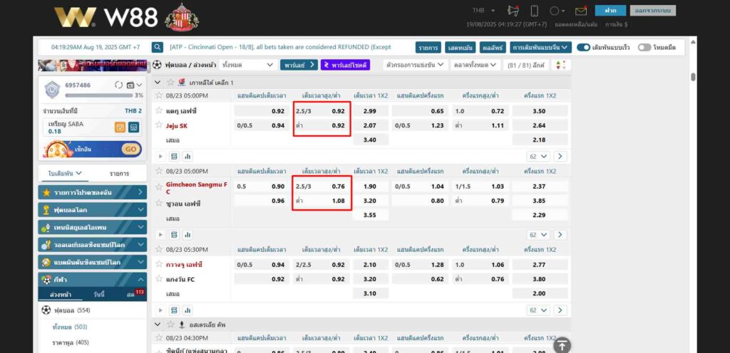Click the football icon next to ฟุตบอล / ล่วงหน้า
Image resolution: width=730 pixels, height=353 pixels.
point(158,65)
